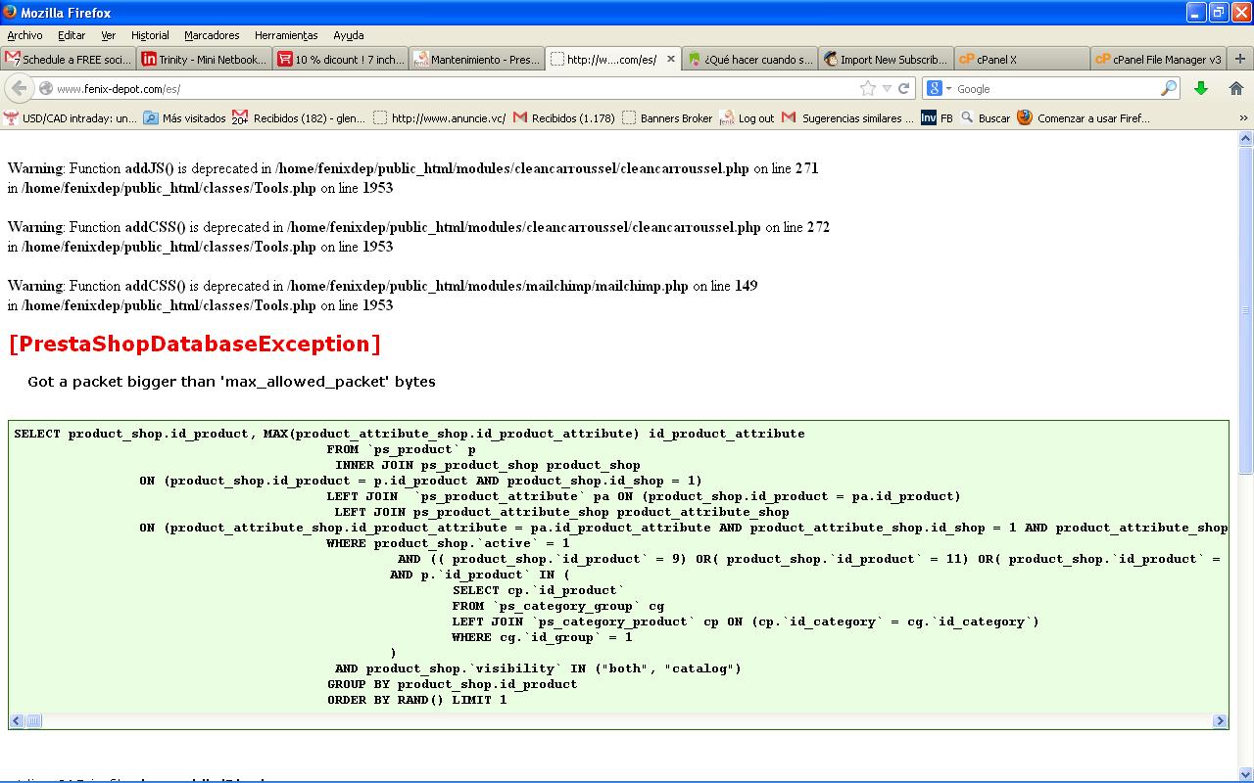Reload the current page
The height and width of the screenshot is (783, 1254).
[x=904, y=88]
